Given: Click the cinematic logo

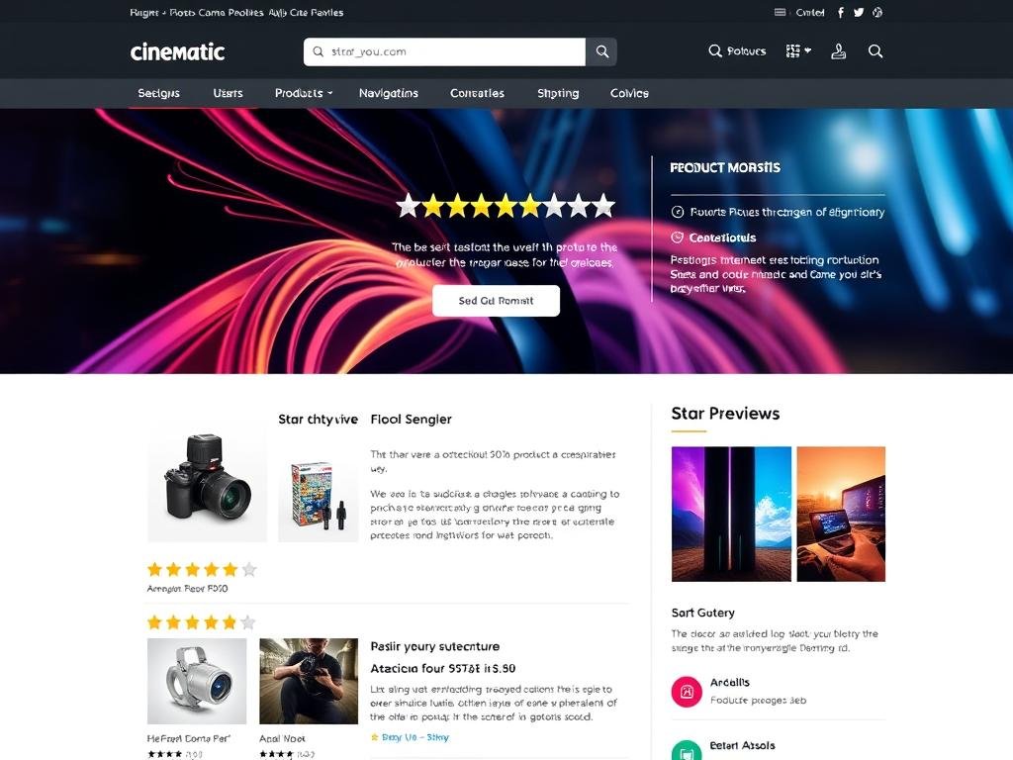Looking at the screenshot, I should click(177, 51).
